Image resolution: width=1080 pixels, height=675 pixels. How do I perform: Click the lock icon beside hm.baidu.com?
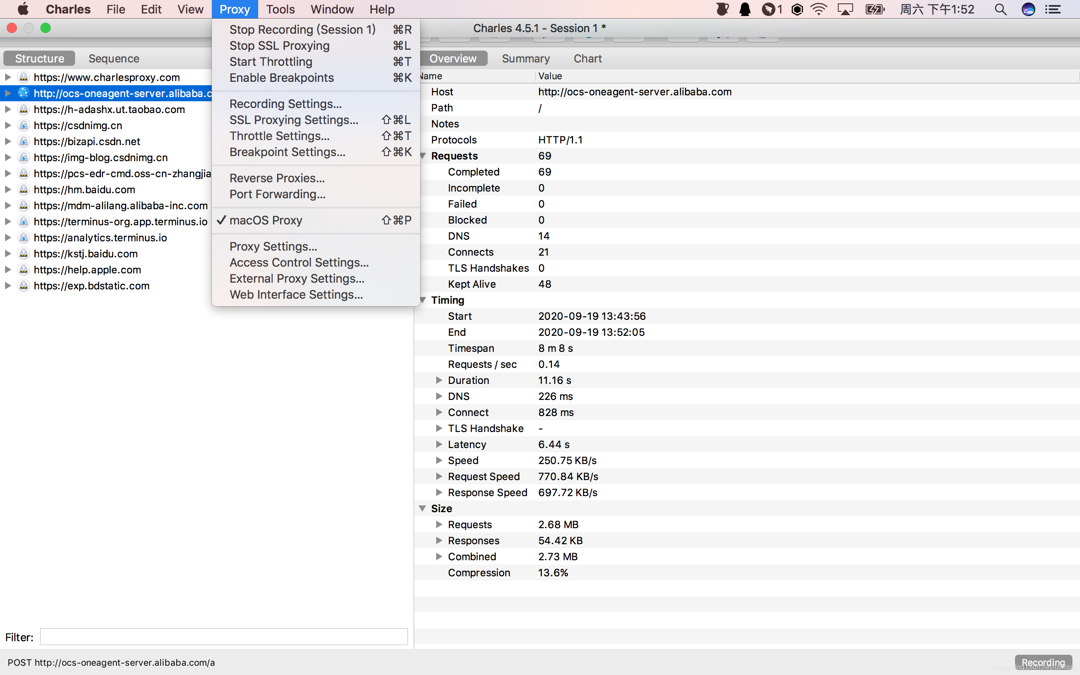tap(24, 189)
